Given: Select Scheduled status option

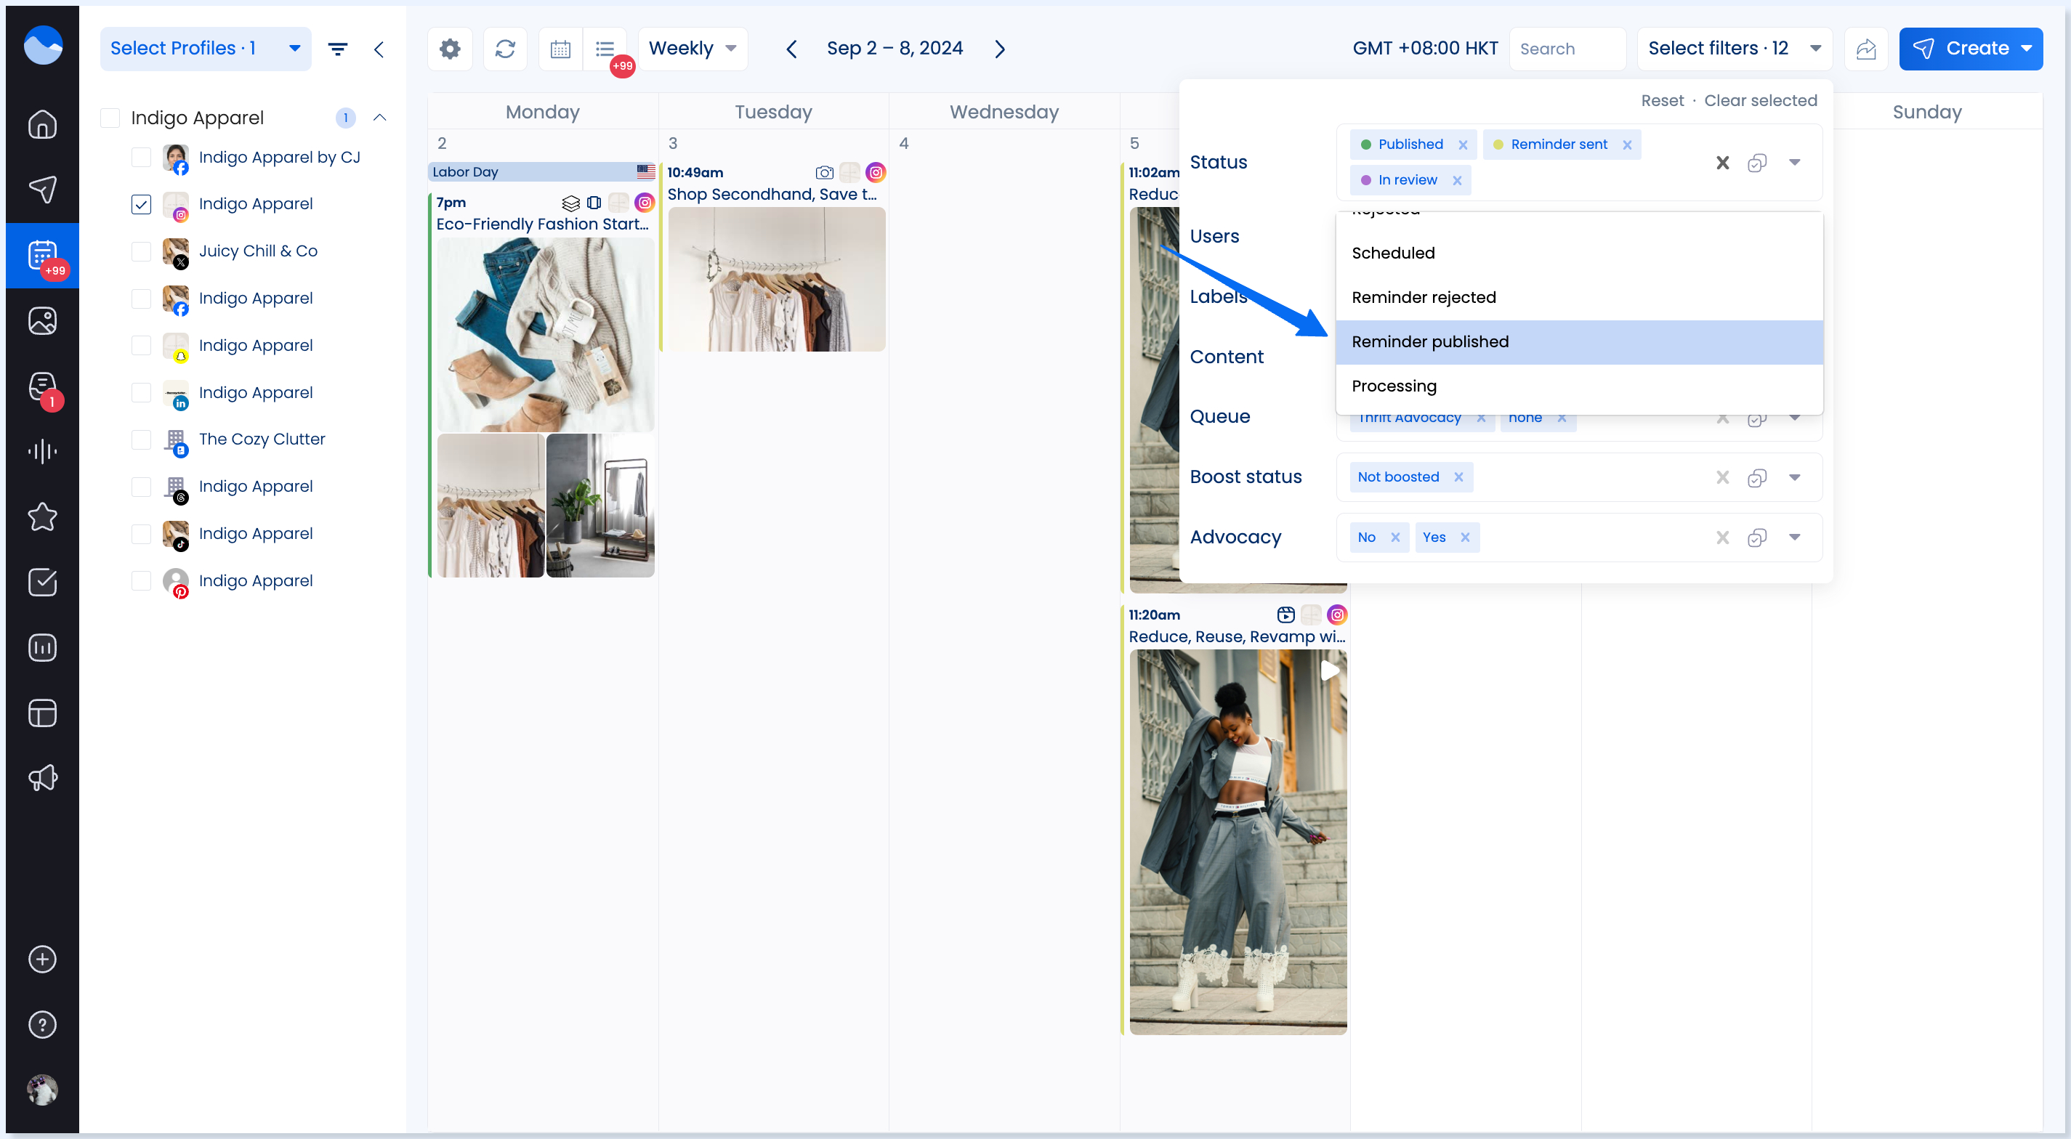Looking at the screenshot, I should (1579, 254).
